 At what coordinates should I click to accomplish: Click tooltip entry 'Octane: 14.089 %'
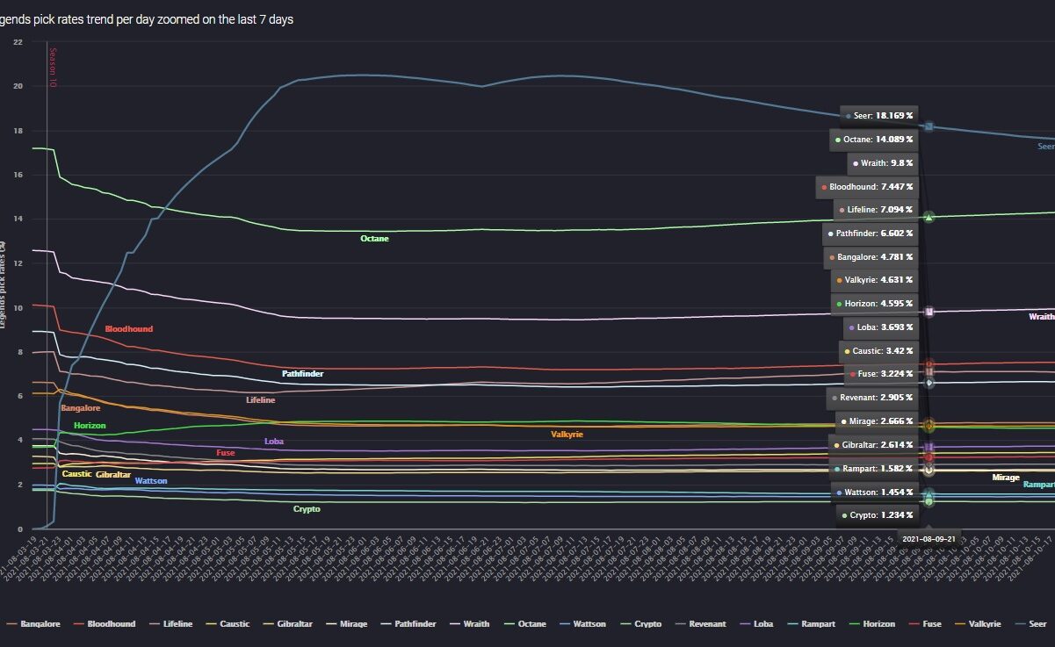(x=875, y=139)
